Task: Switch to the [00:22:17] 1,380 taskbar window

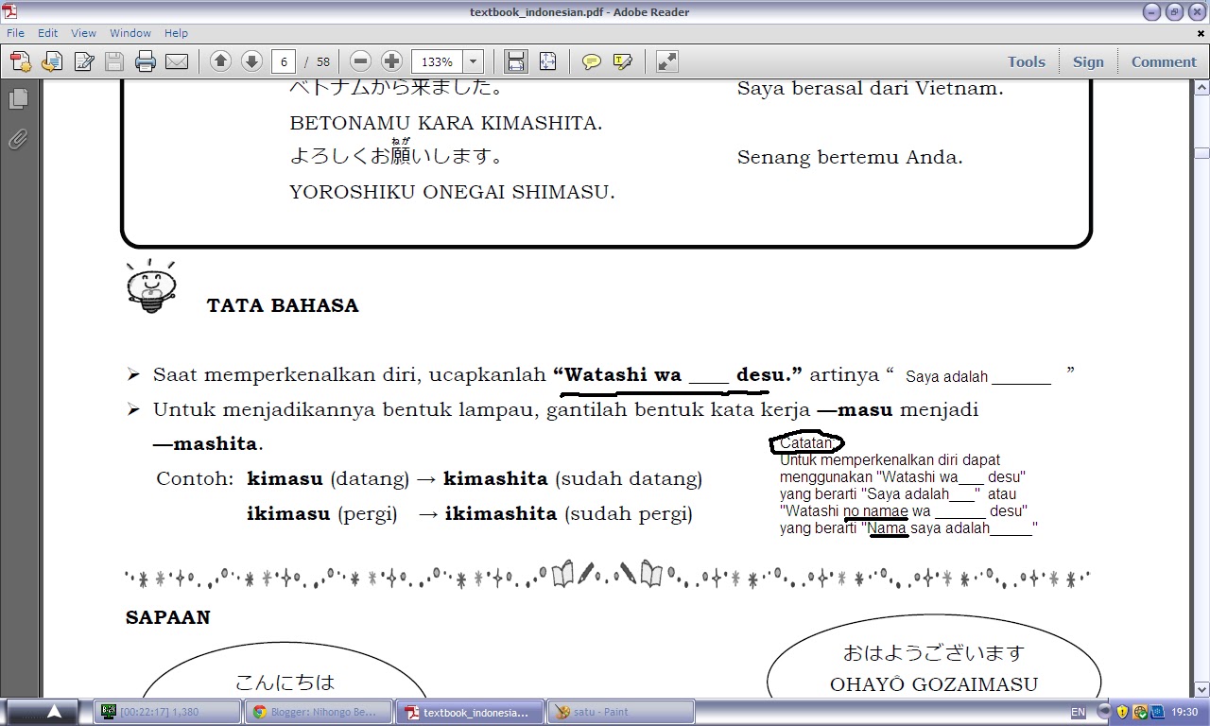Action: point(167,712)
